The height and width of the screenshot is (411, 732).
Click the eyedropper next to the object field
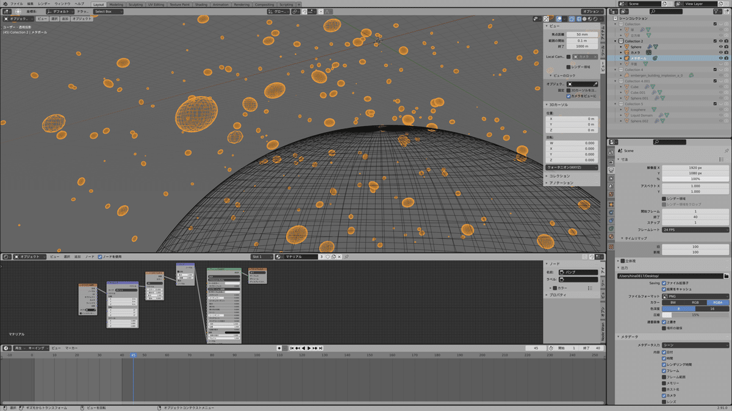point(595,84)
